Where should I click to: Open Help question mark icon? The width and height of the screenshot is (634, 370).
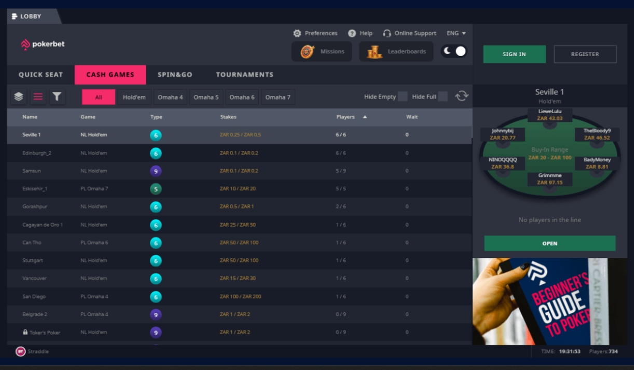pyautogui.click(x=352, y=33)
